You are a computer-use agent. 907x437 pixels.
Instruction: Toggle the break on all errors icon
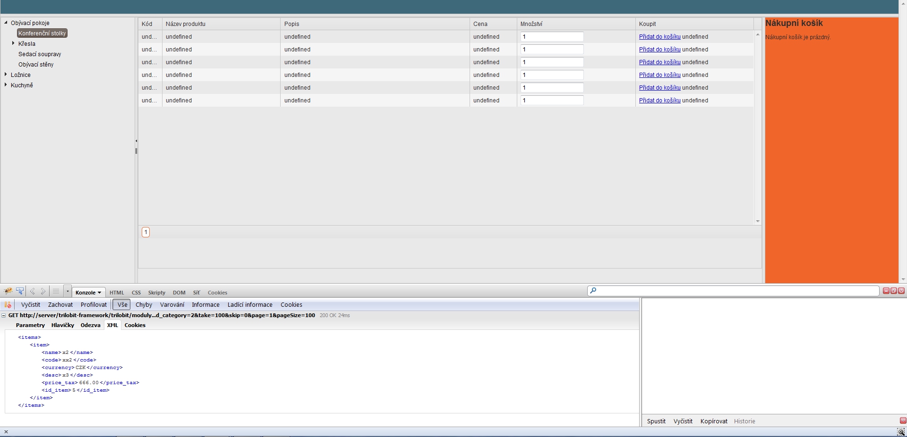8,305
